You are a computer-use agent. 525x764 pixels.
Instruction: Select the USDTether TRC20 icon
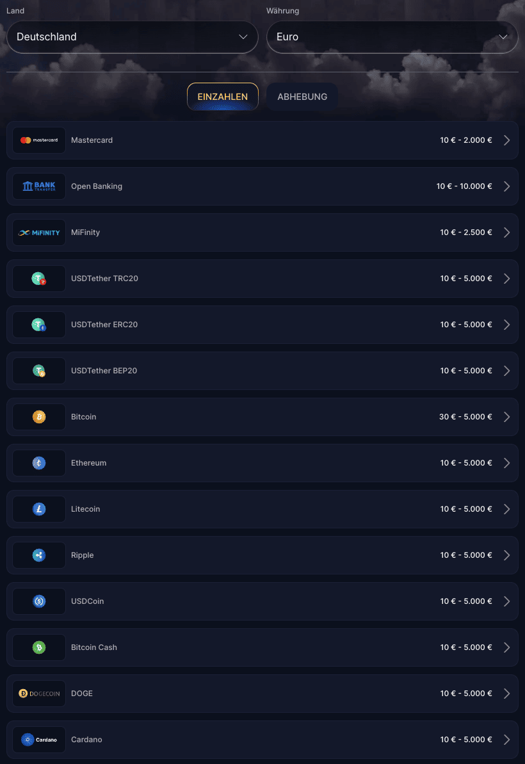pyautogui.click(x=39, y=279)
